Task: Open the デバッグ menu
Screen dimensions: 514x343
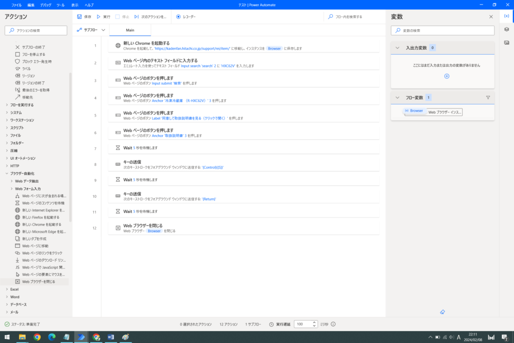Action: 46,5
